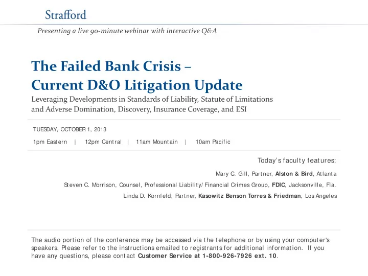Select the 11am Mountain time
Screen dimensions: 368x276
click(x=157, y=142)
